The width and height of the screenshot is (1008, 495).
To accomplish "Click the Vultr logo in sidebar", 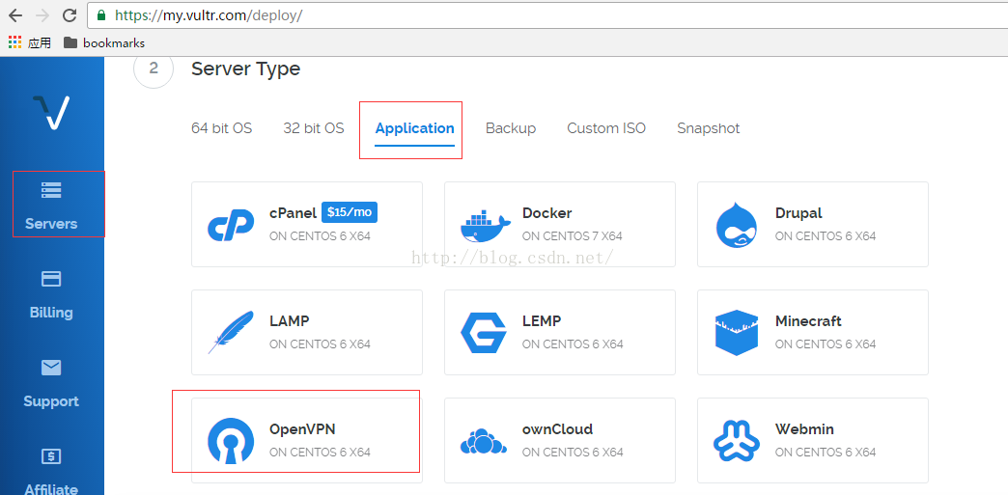I will [51, 112].
